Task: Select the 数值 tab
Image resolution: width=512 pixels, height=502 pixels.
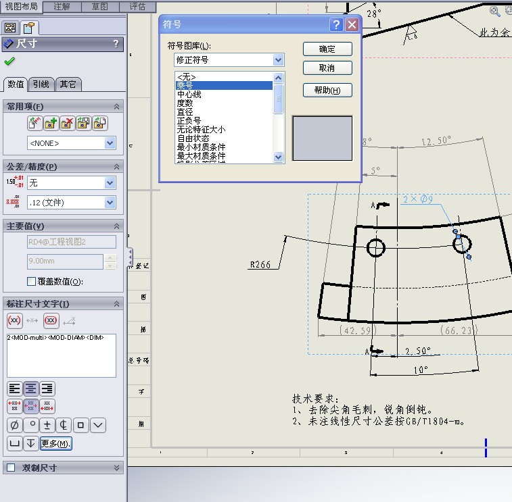Action: (x=16, y=84)
